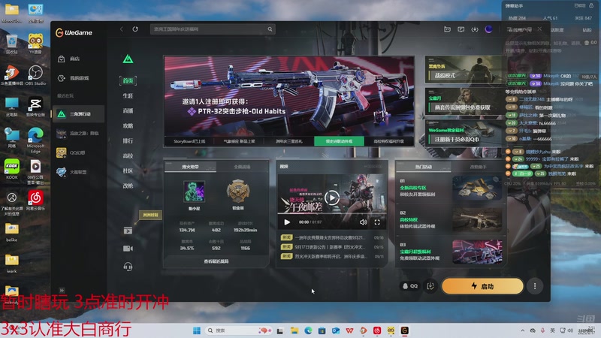
Task: Click the WeGame logo
Action: [x=74, y=33]
